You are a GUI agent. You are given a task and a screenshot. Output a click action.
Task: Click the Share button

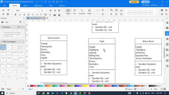[154, 5]
